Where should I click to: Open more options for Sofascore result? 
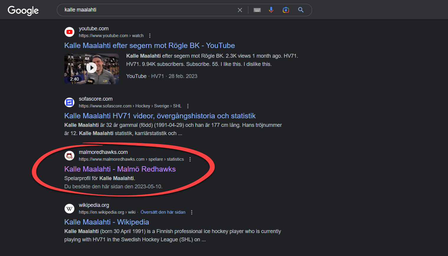click(188, 106)
